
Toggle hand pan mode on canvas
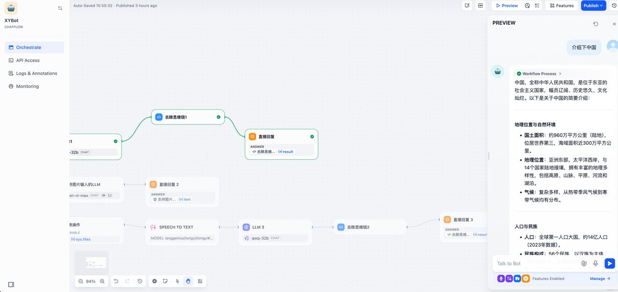tap(188, 281)
